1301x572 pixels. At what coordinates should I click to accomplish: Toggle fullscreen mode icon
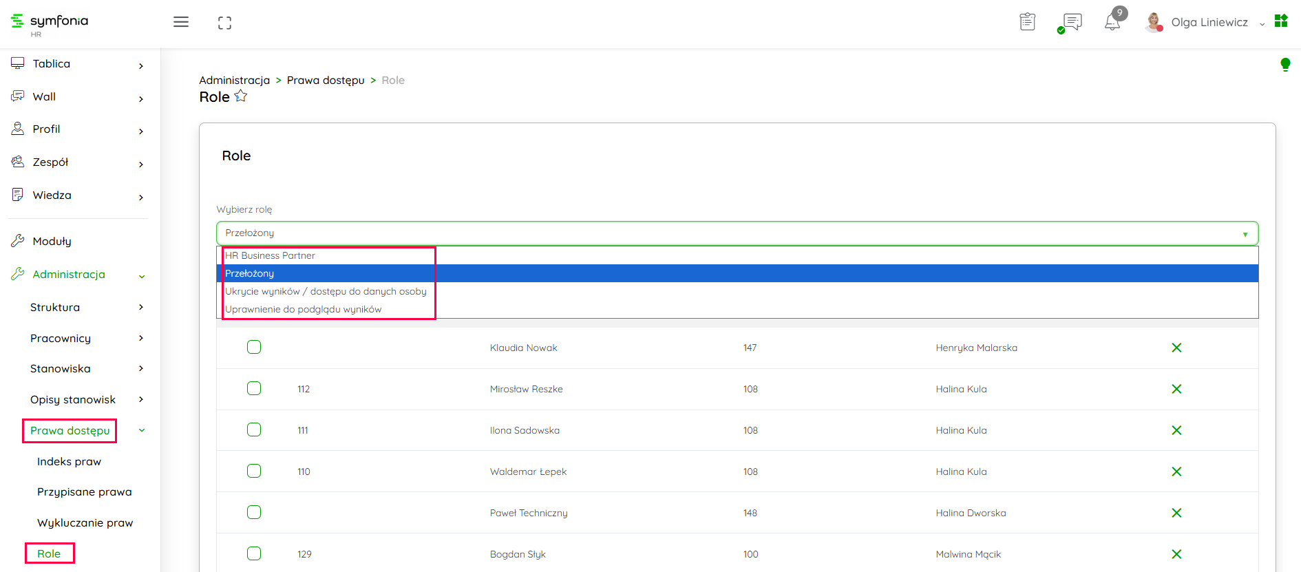[224, 23]
